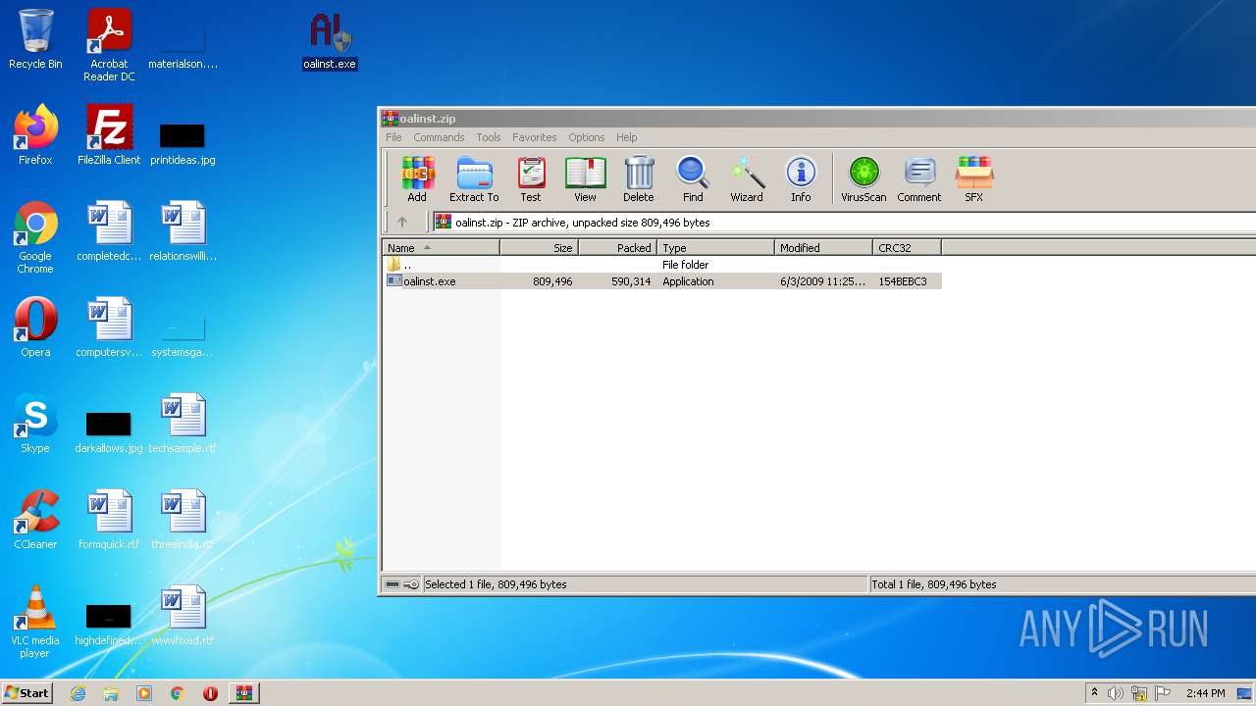Image resolution: width=1256 pixels, height=706 pixels.
Task: Open Windows Explorer from the taskbar
Action: click(111, 693)
